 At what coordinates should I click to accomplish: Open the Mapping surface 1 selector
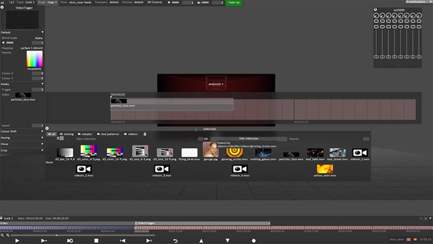pos(32,48)
